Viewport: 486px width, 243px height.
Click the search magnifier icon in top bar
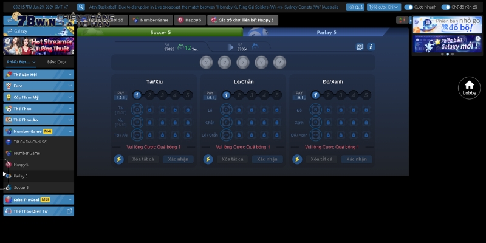click(x=81, y=7)
